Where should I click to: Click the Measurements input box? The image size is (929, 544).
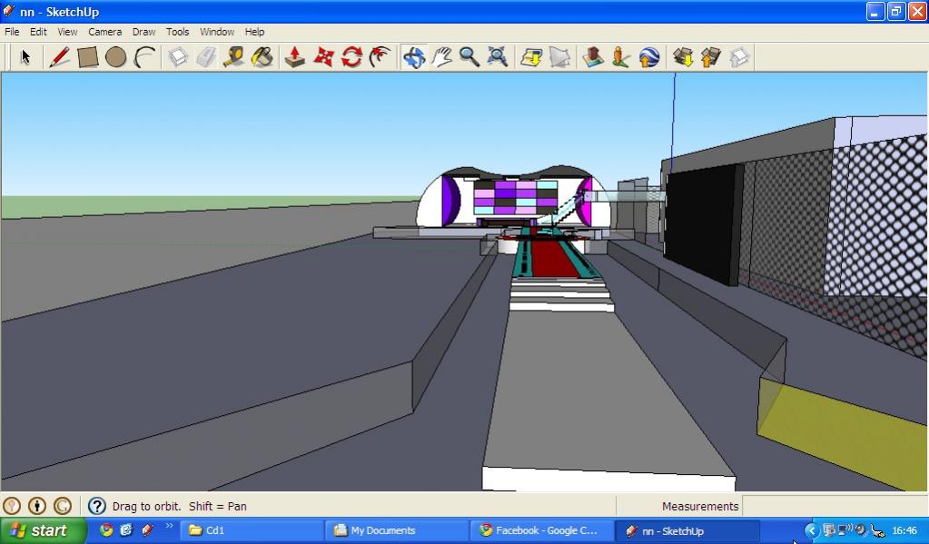click(834, 506)
